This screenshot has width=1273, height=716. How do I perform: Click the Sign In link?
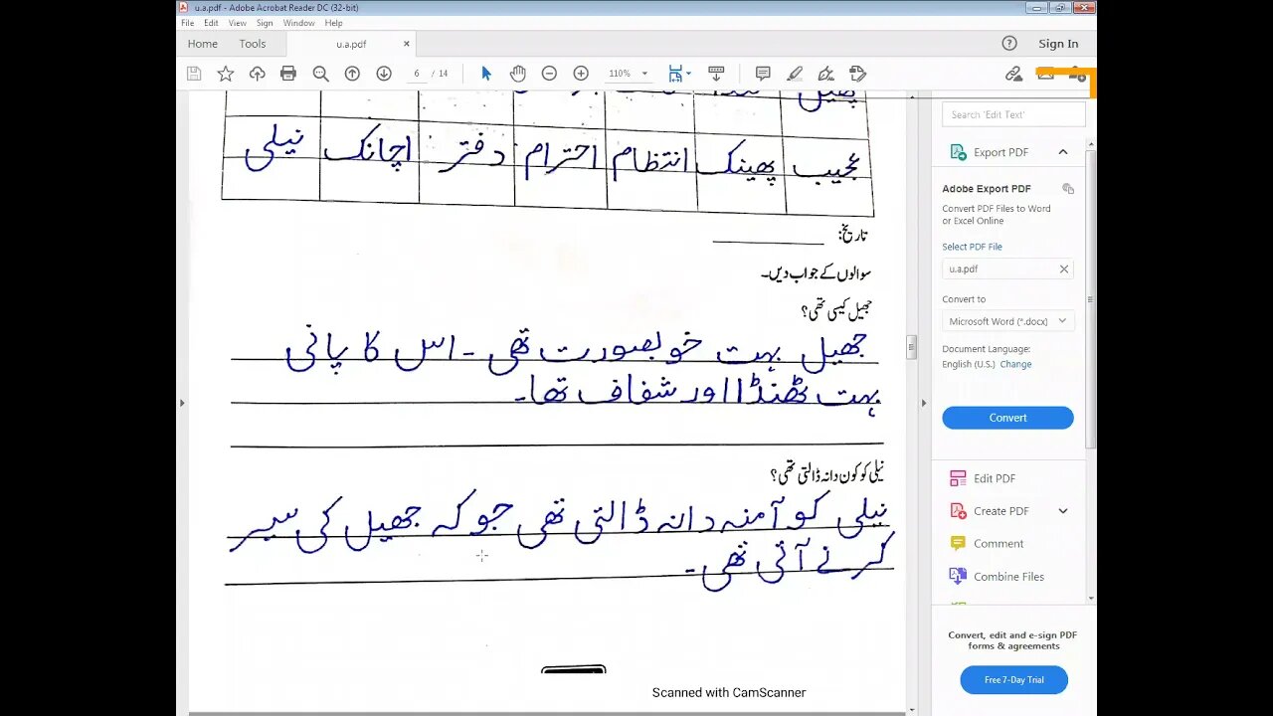1058,44
